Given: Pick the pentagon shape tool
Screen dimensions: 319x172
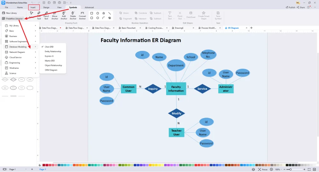Looking at the screenshot, I should (x=98, y=13).
